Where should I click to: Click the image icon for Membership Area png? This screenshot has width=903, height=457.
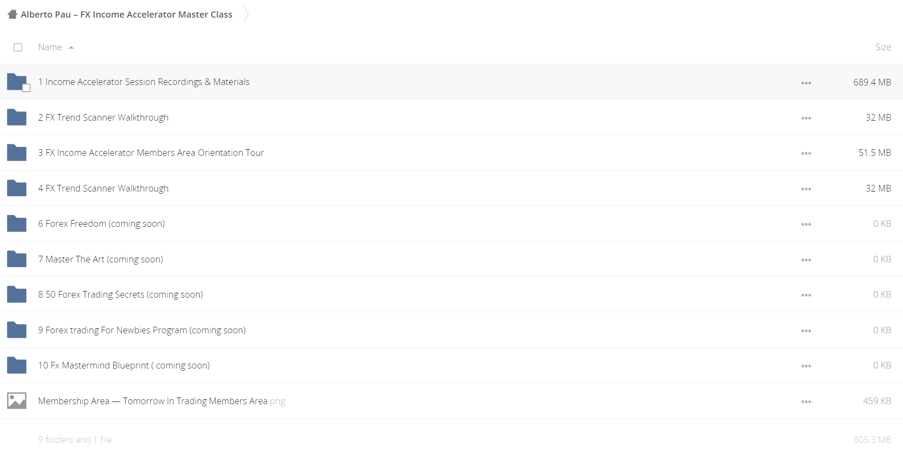click(x=17, y=401)
